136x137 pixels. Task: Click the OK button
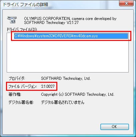point(115,127)
